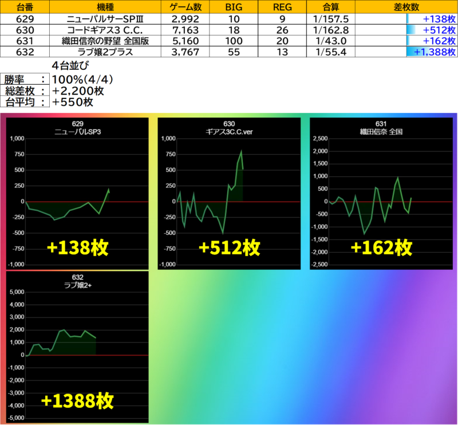The width and height of the screenshot is (458, 425).
Task: Click combined rate 1/43.0 cell
Action: tap(331, 41)
